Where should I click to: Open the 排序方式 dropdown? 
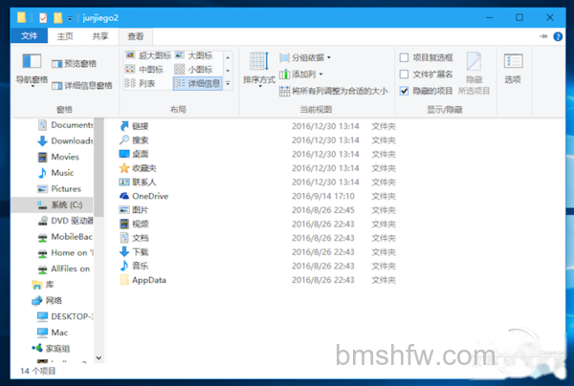[259, 70]
